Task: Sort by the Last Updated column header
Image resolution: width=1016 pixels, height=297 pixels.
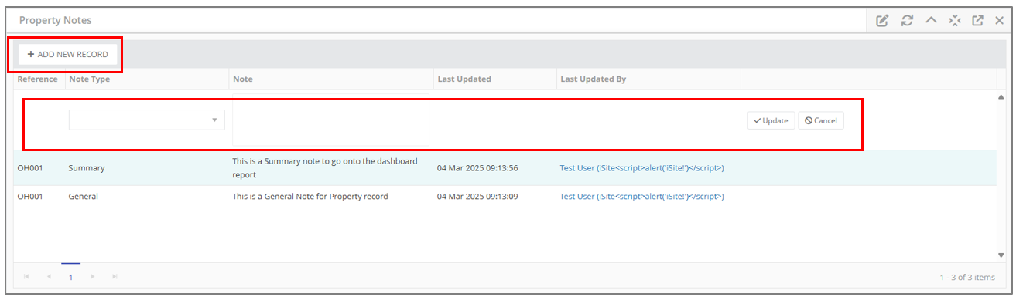Action: point(464,79)
